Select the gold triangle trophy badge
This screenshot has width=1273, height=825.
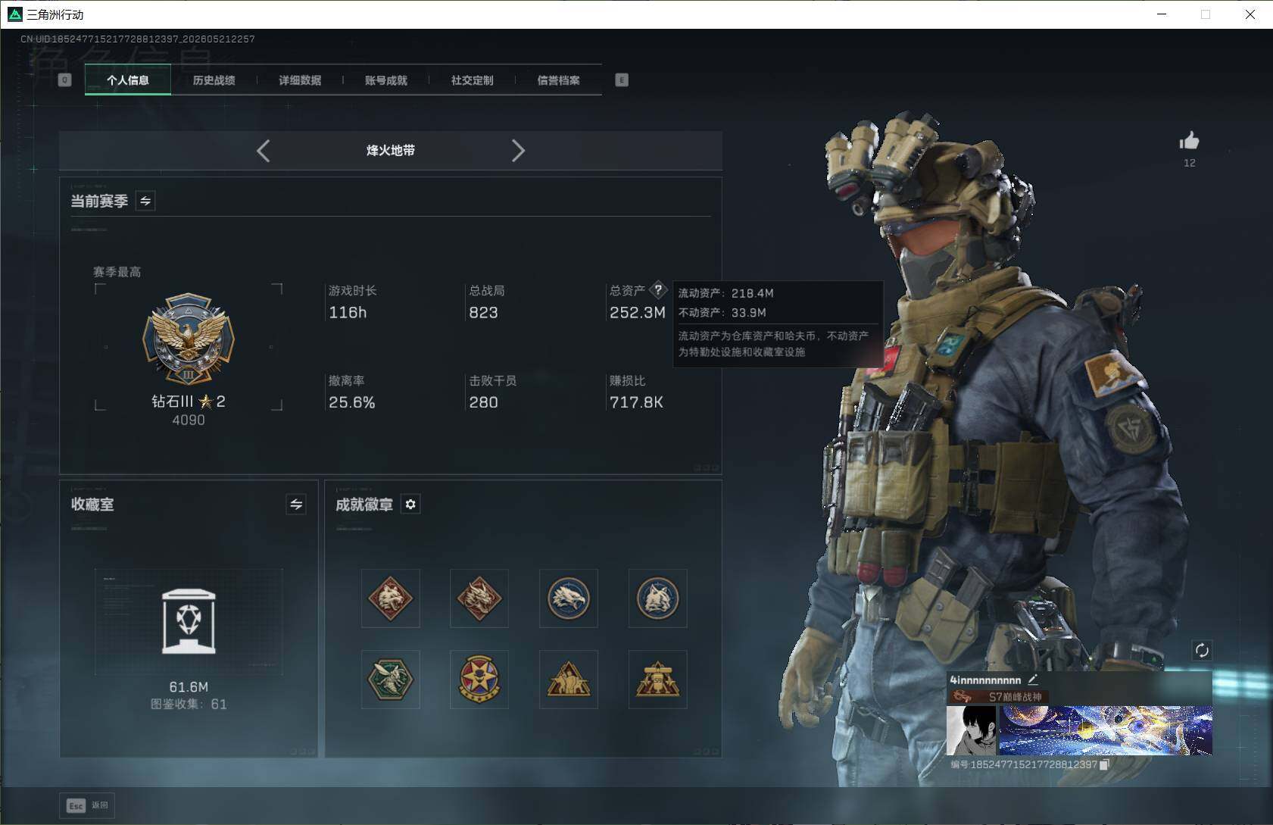click(658, 680)
